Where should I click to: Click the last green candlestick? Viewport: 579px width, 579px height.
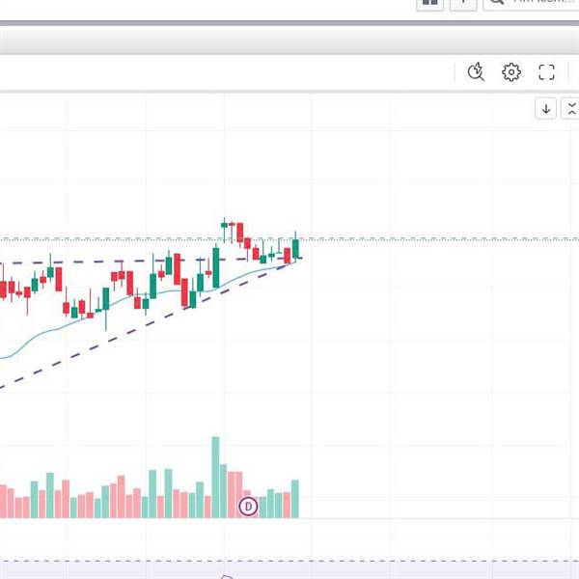(x=295, y=248)
